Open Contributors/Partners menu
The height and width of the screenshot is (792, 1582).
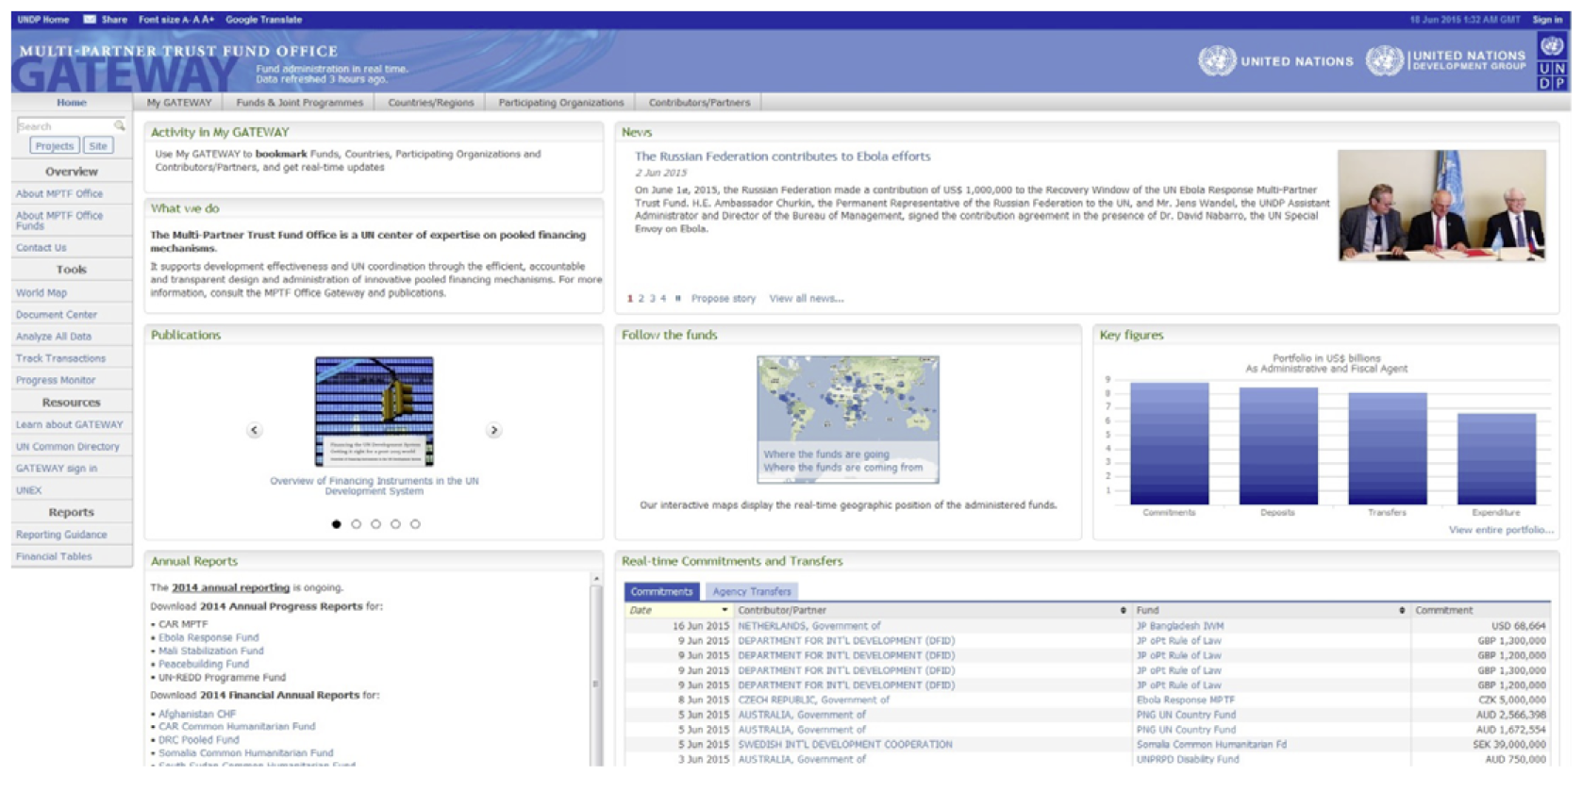coord(699,102)
